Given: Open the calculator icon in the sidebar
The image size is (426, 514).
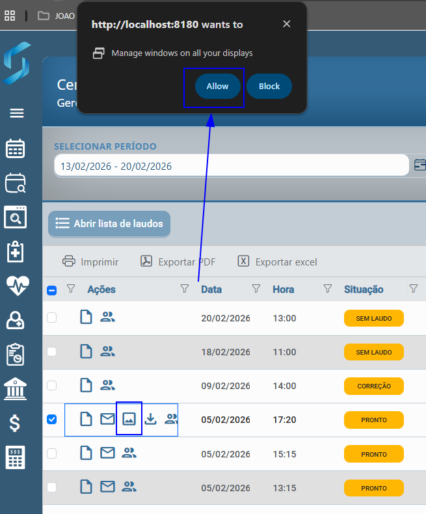Looking at the screenshot, I should click(x=15, y=458).
